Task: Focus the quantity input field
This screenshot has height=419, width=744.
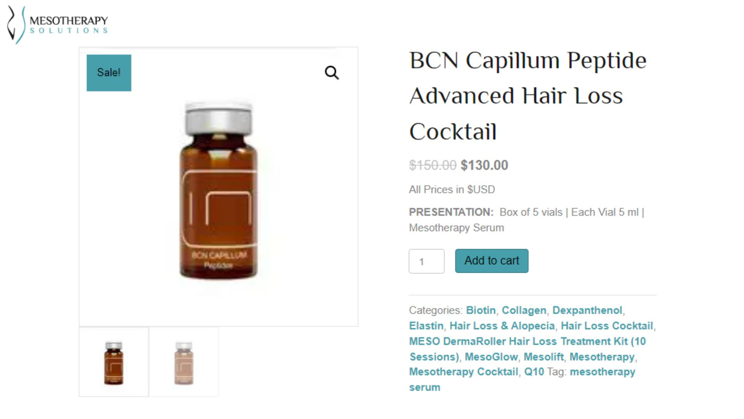Action: [x=427, y=261]
